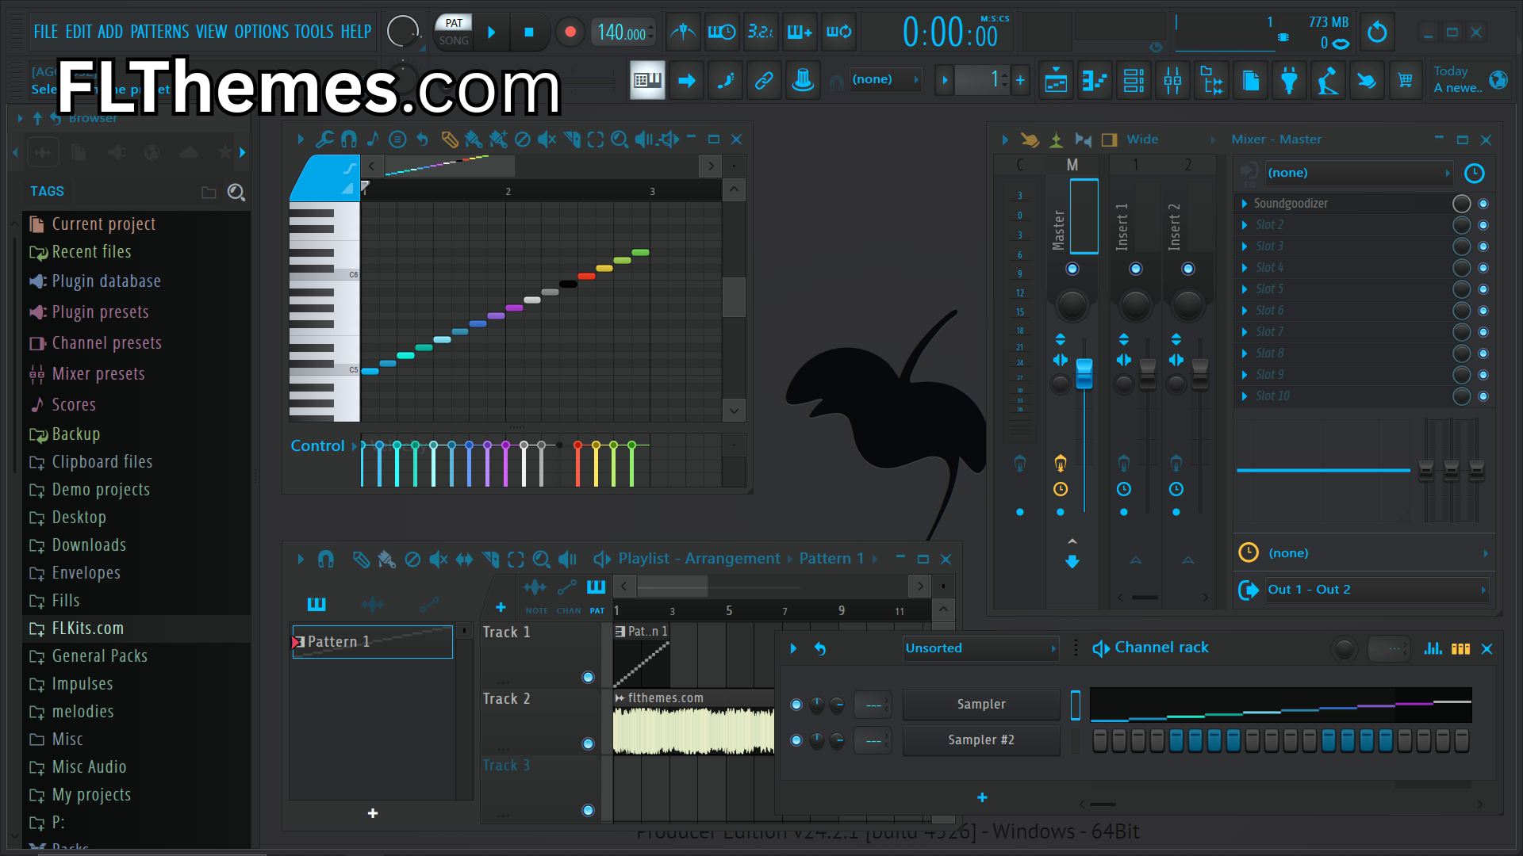
Task: Add a new channel with plus button
Action: click(982, 797)
